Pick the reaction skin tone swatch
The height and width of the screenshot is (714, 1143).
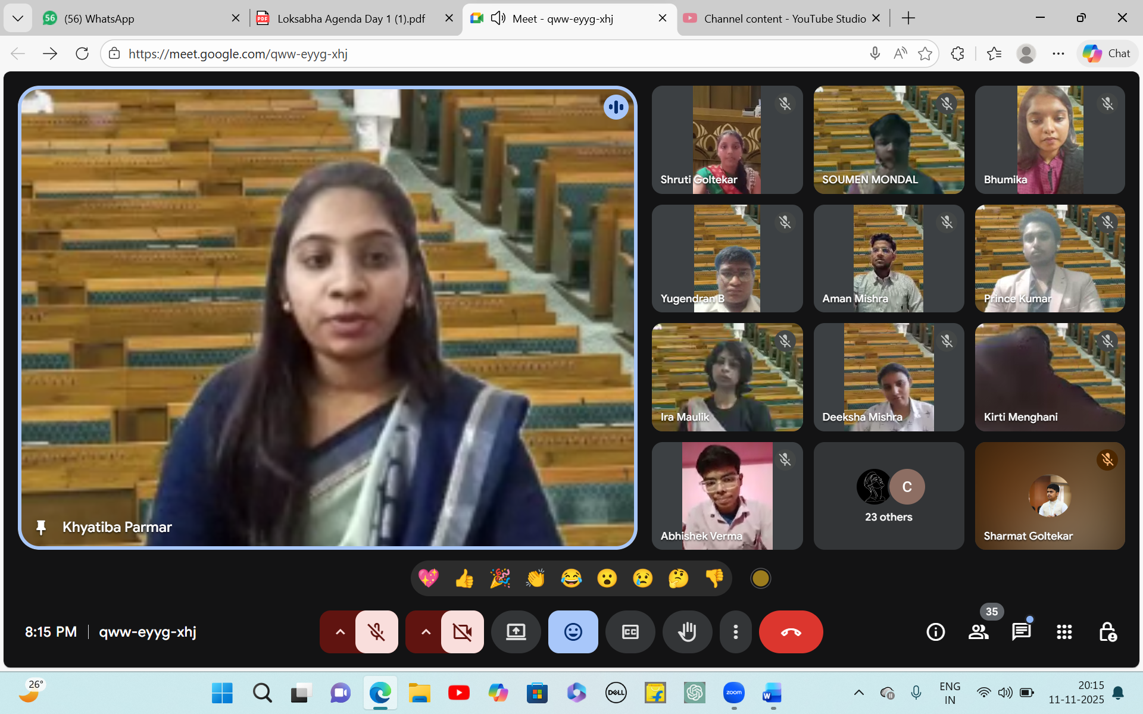click(760, 578)
